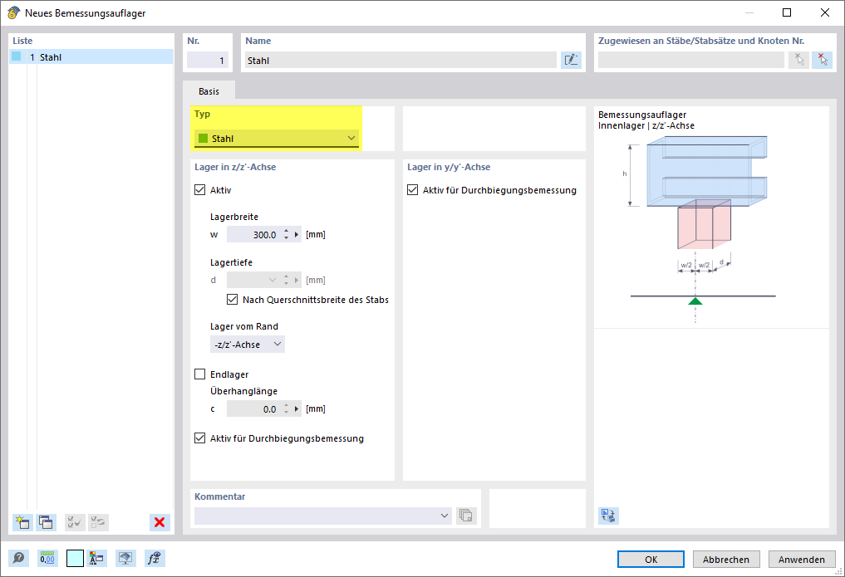Click the Nr. field showing 1
Image resolution: width=845 pixels, height=577 pixels.
coord(208,61)
